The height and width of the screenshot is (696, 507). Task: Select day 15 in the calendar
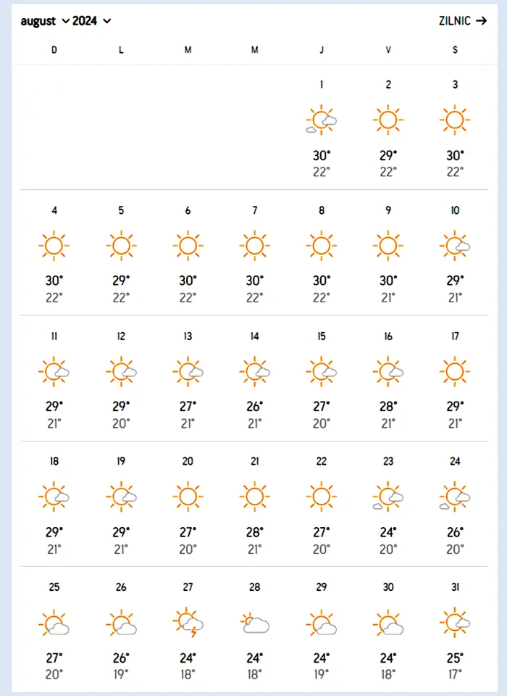[321, 336]
